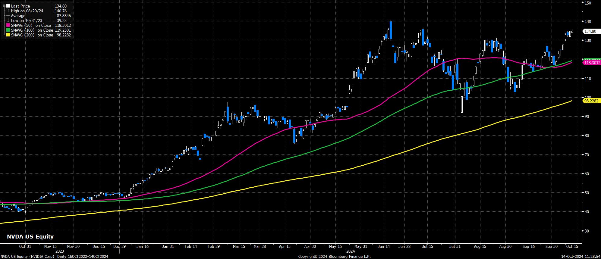Click the 'Oct 15' date axis label
This screenshot has height=259, width=601.
572,246
